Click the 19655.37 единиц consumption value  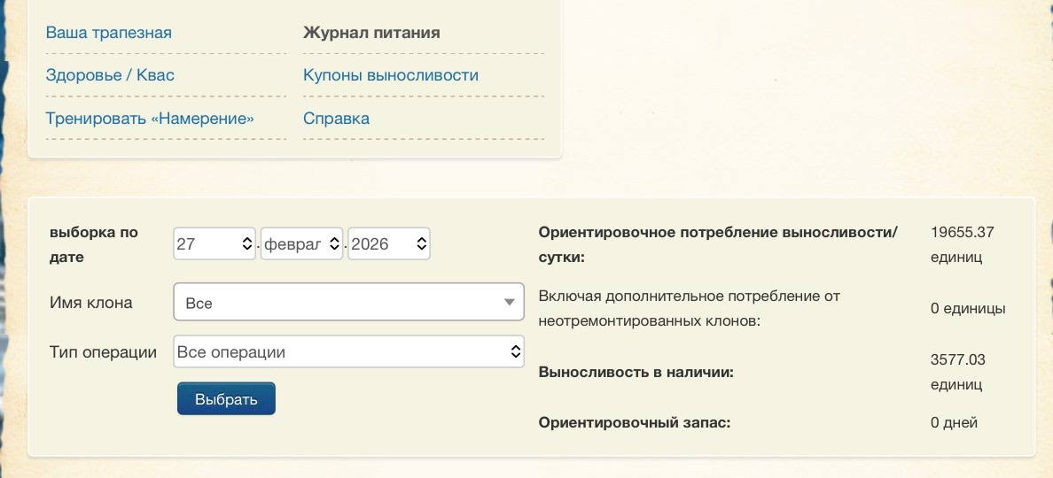[962, 244]
